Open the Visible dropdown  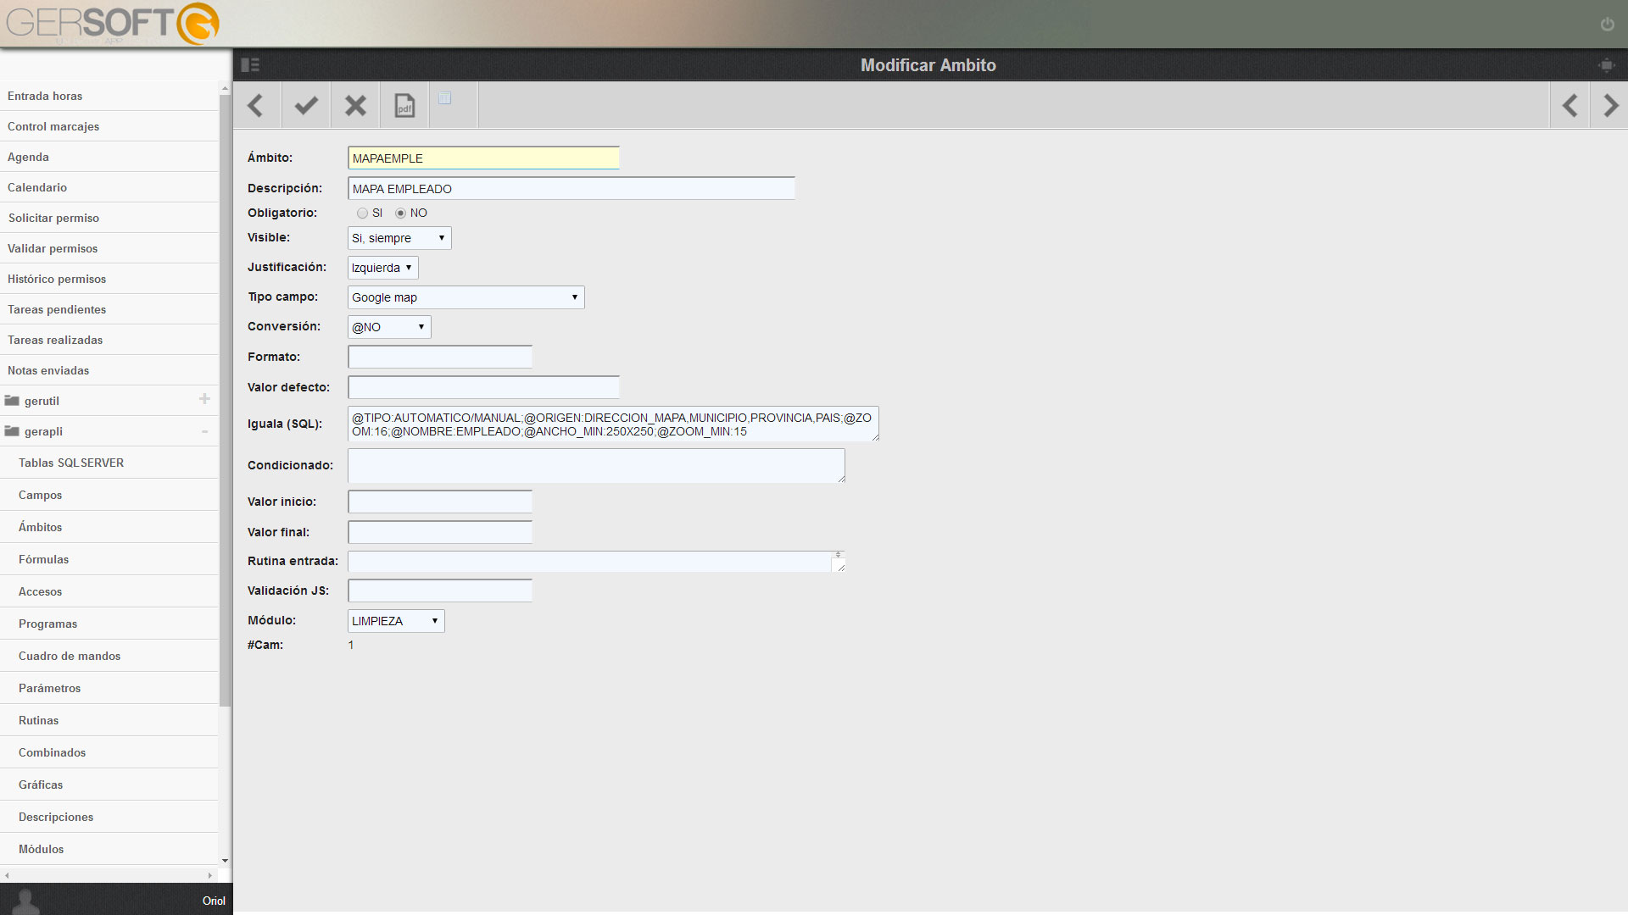pos(399,238)
